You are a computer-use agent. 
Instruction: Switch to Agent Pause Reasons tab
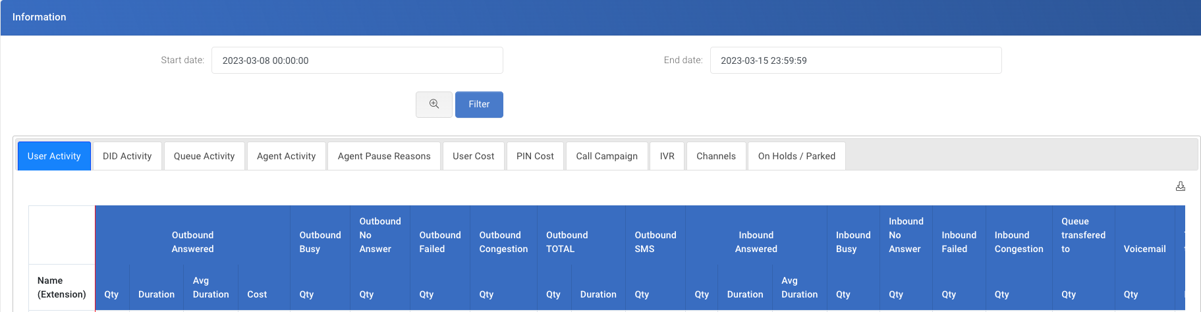coord(384,156)
